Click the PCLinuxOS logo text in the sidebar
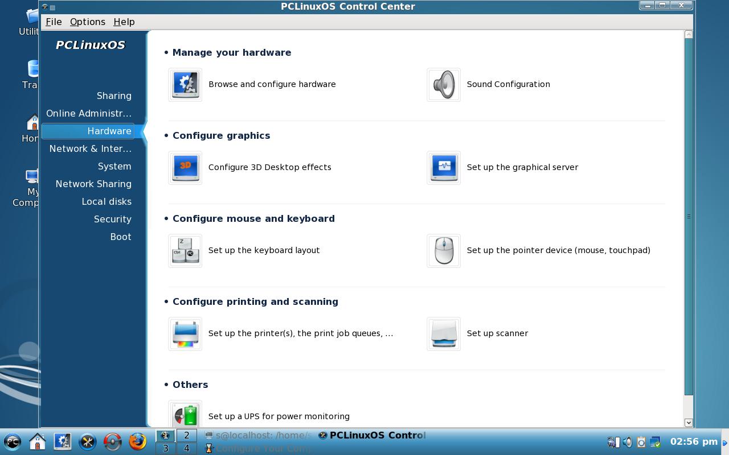 [91, 45]
